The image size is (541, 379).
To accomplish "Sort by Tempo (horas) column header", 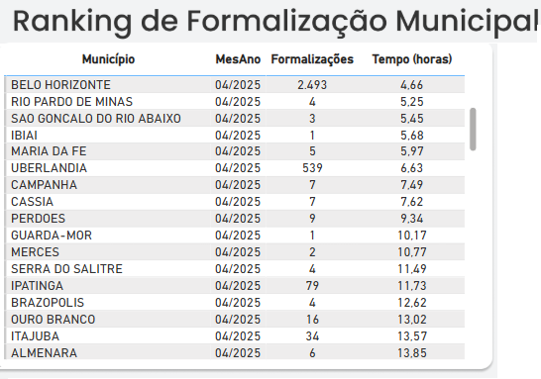I will click(x=412, y=59).
